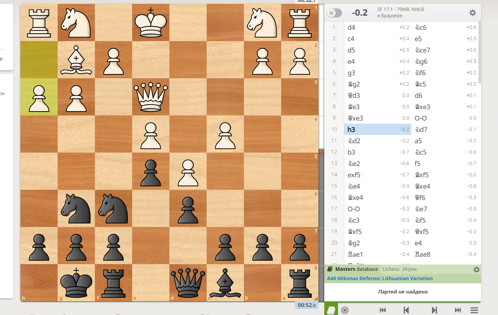Open A40 Mikenas Defense opening link
The height and width of the screenshot is (315, 498).
tap(380, 279)
